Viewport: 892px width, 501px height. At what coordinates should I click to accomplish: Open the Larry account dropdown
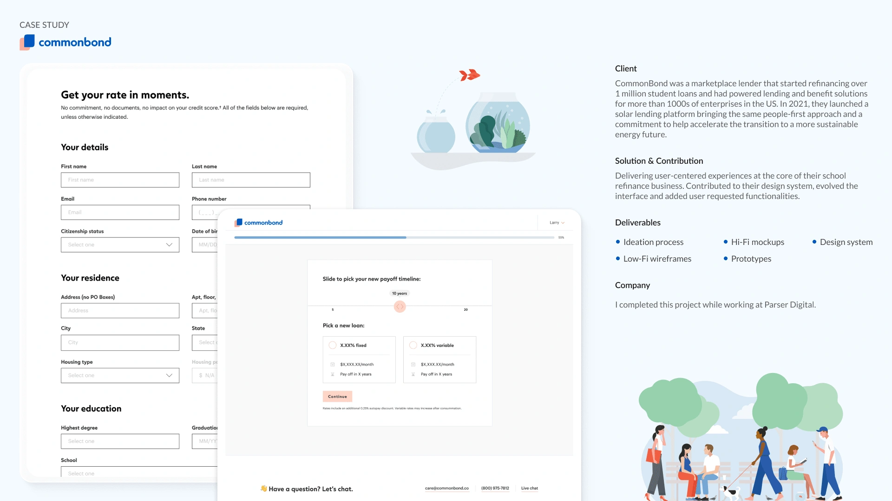(557, 223)
